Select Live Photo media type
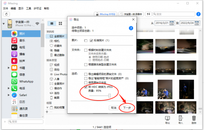The image size is (204, 130). click(x=59, y=74)
